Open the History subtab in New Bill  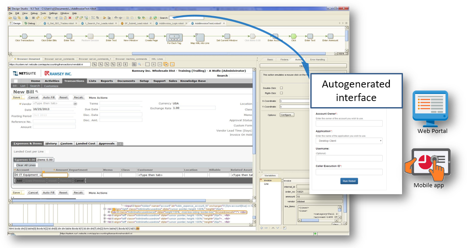coord(51,143)
